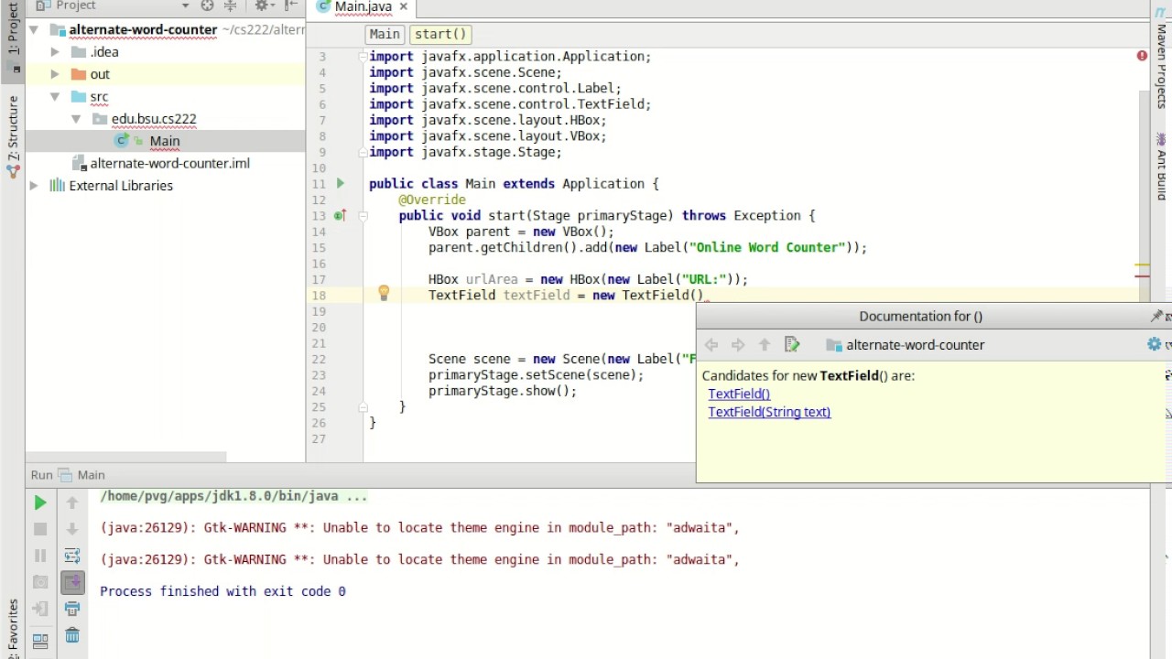Click the TextField(String text) link
1172x659 pixels.
click(x=769, y=412)
